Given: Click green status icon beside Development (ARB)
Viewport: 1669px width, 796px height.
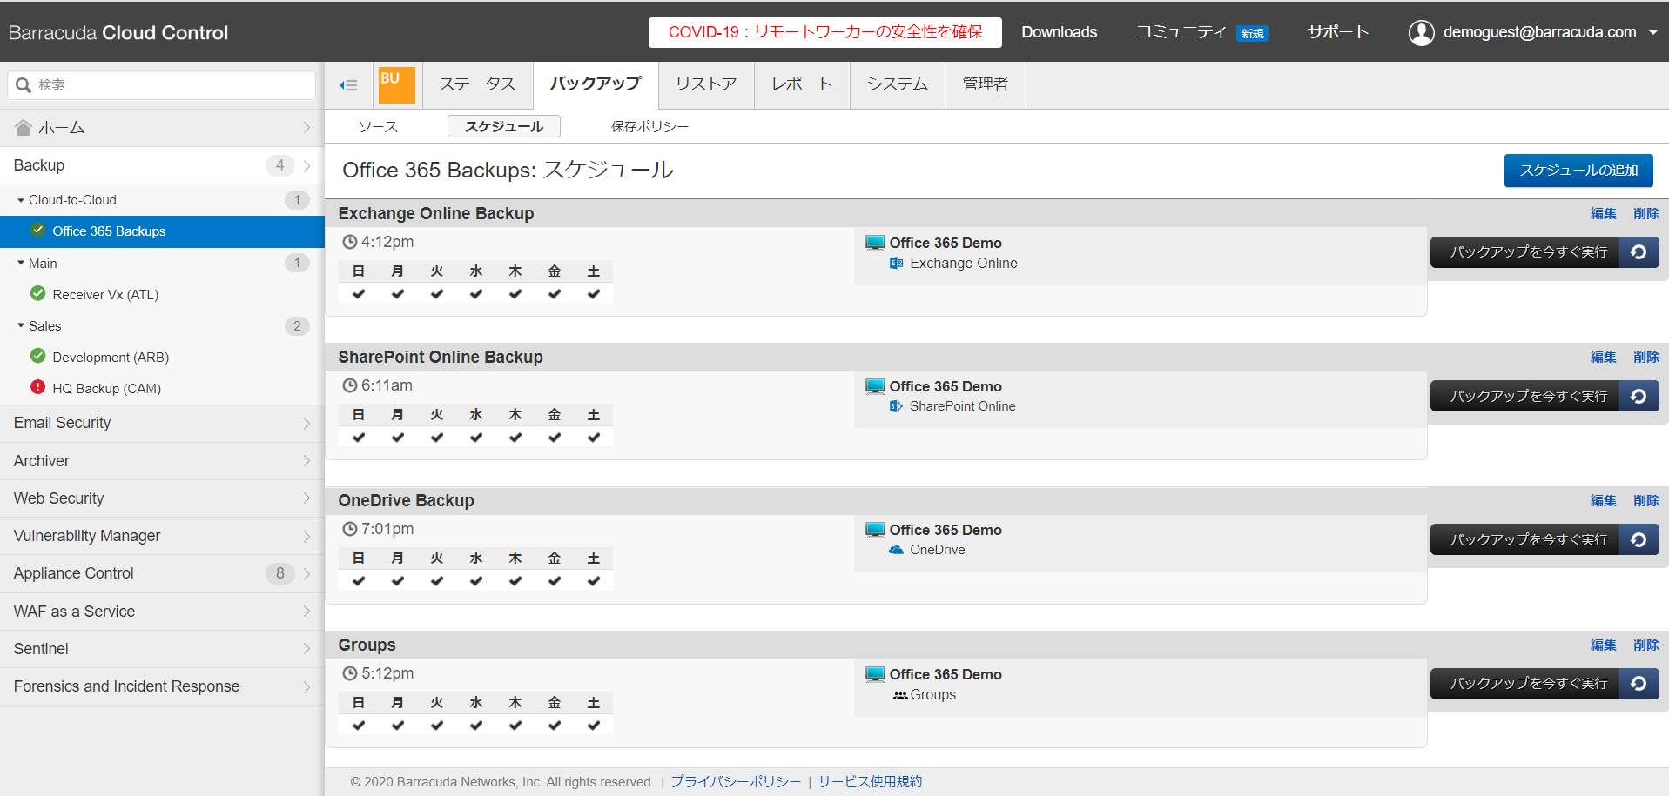Looking at the screenshot, I should 37,356.
